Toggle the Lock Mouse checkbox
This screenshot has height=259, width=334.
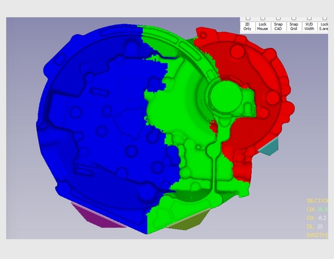point(263,18)
